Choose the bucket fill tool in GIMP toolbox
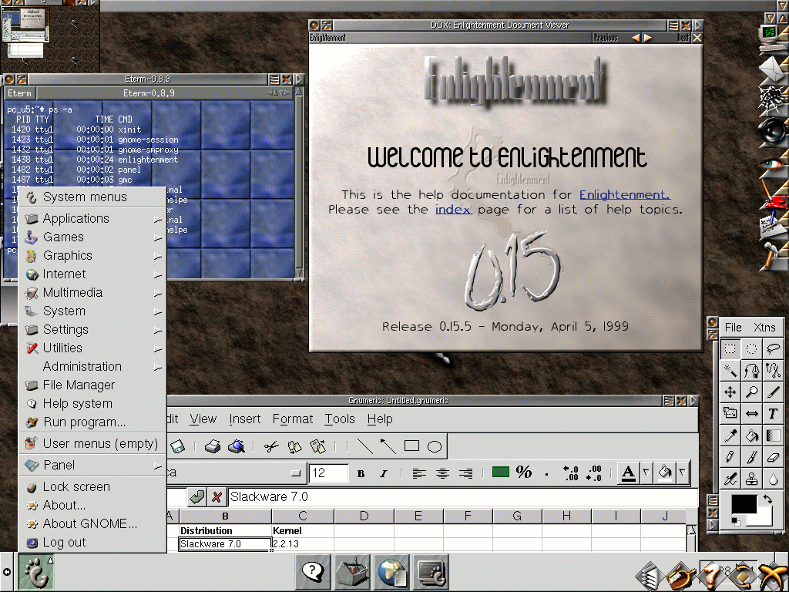The image size is (789, 592). point(752,435)
